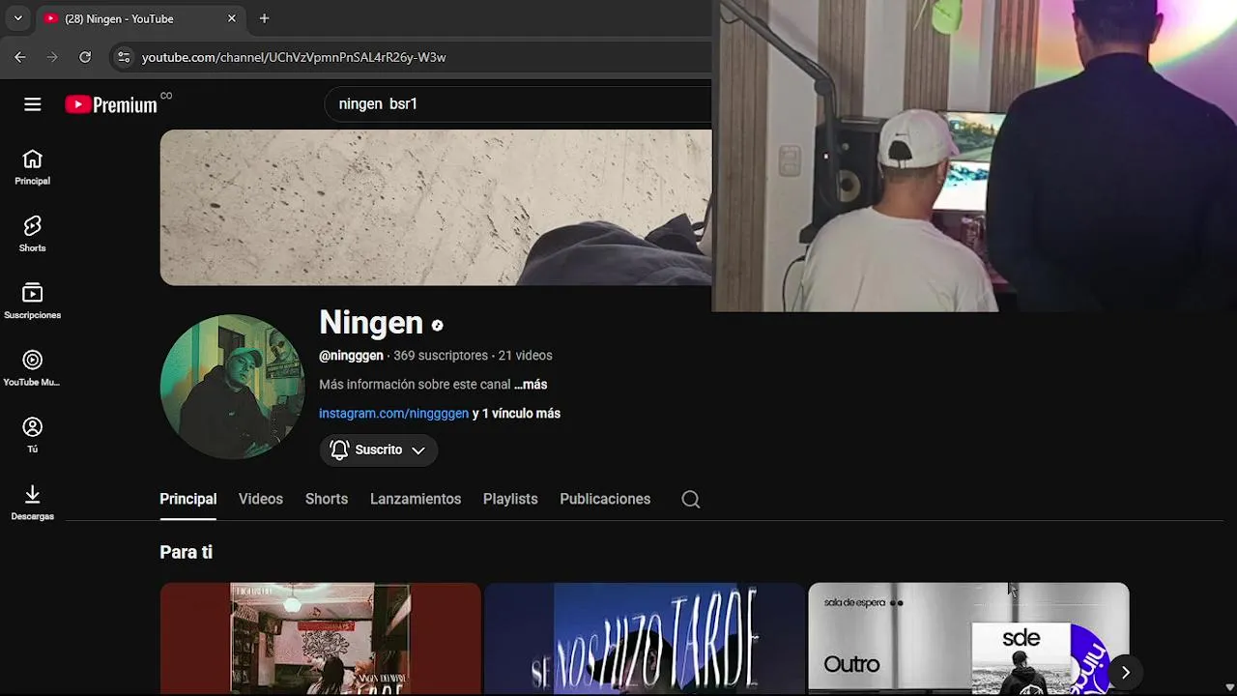
Task: Switch to the Publicaciones tab
Action: (x=605, y=499)
